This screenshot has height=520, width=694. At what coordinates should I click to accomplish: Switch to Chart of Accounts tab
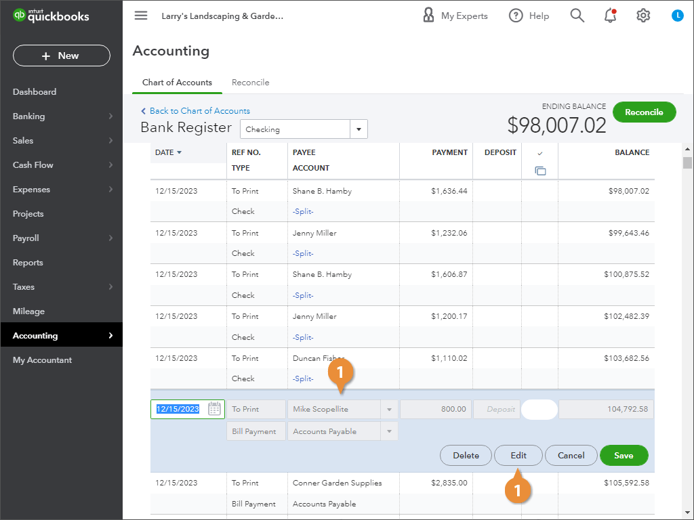click(177, 83)
